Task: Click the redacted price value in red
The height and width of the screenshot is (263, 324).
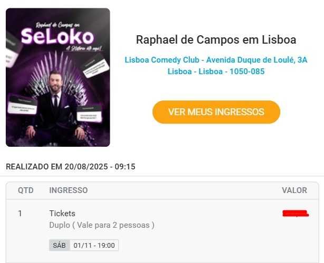Action: (x=295, y=214)
